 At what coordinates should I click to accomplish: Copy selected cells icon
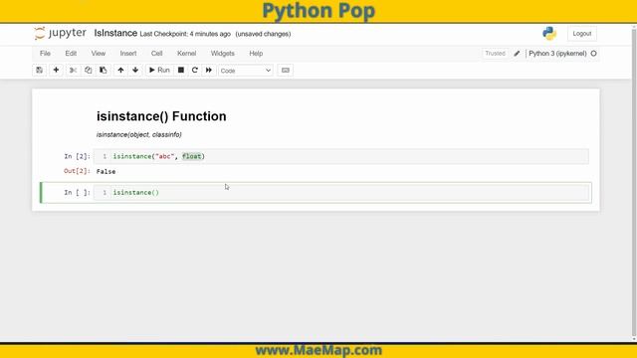click(x=89, y=71)
